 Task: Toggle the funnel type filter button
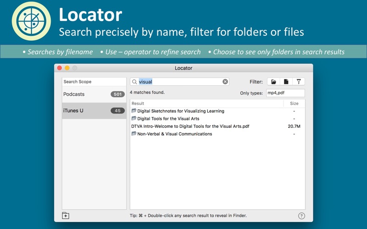point(299,82)
